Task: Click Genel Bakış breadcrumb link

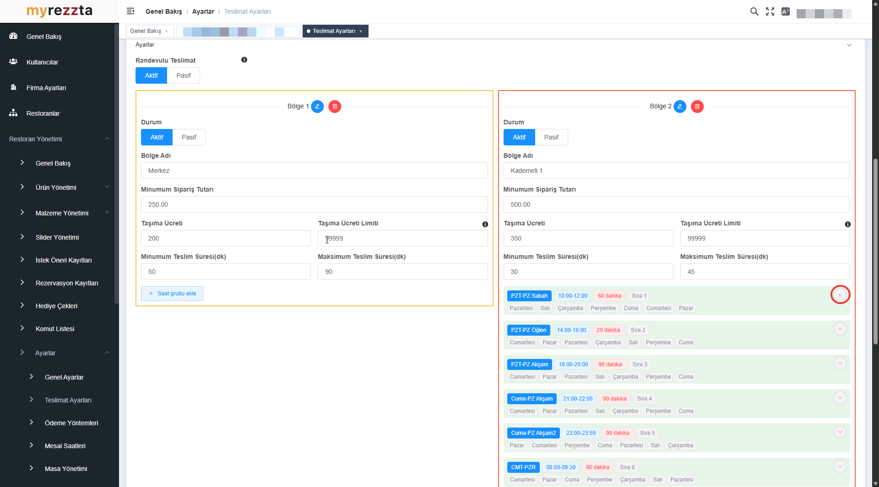Action: tap(163, 11)
